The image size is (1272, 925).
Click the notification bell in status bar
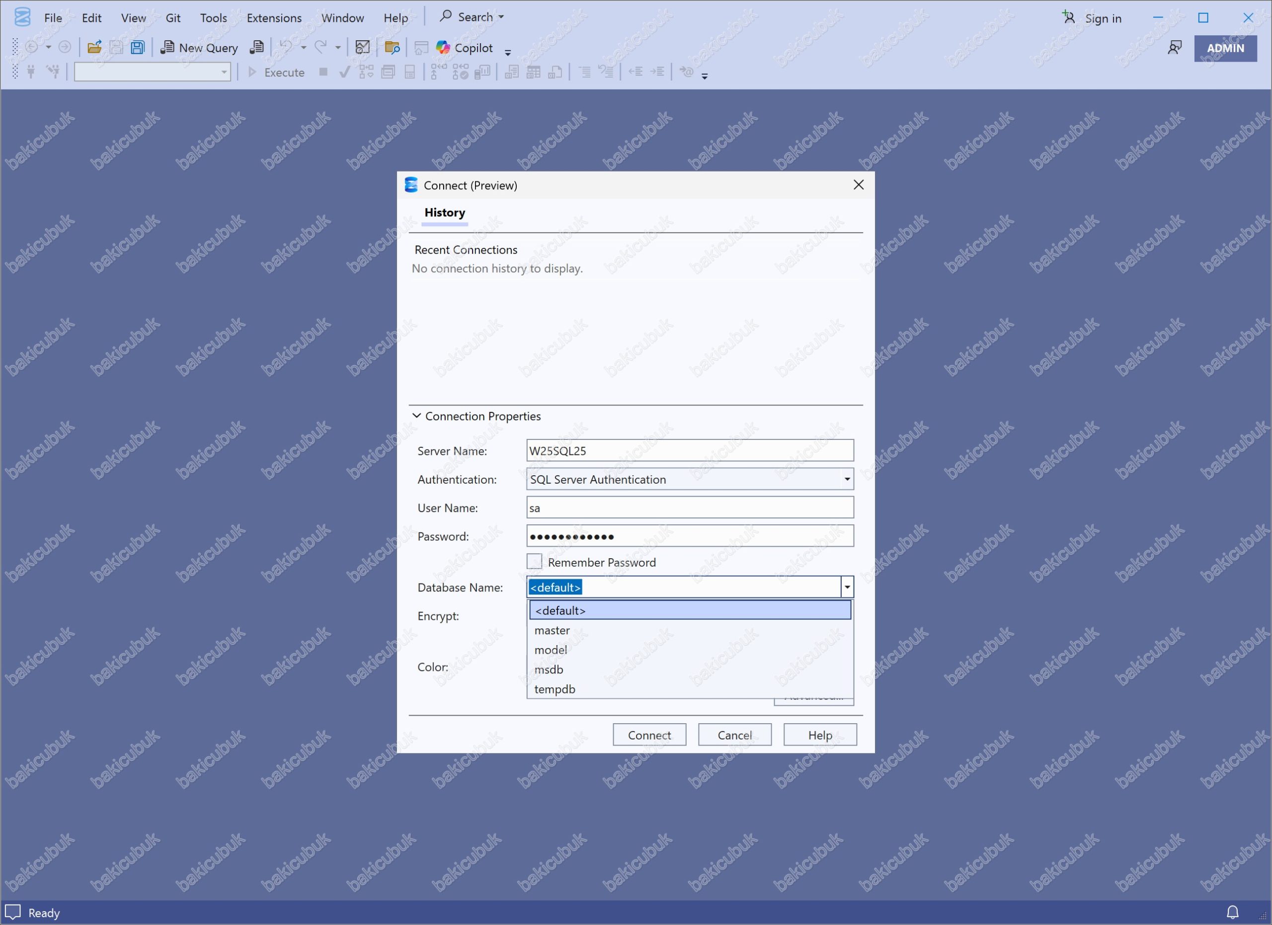click(1233, 912)
